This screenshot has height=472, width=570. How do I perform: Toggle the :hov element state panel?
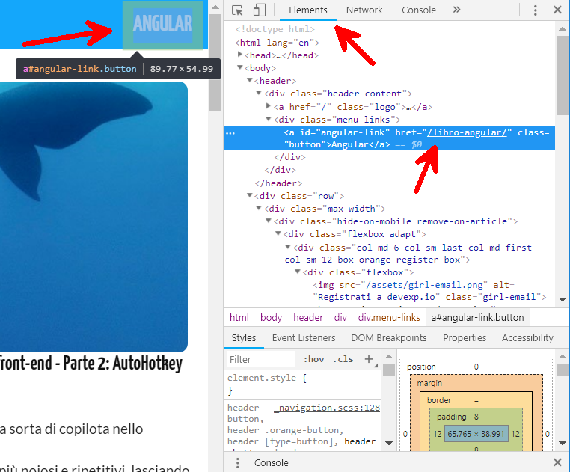tap(313, 359)
